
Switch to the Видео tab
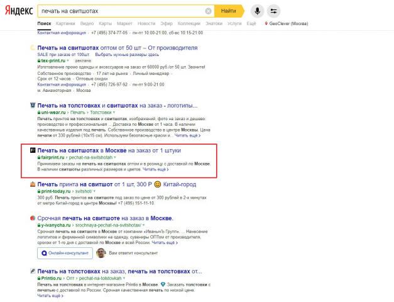pyautogui.click(x=87, y=23)
